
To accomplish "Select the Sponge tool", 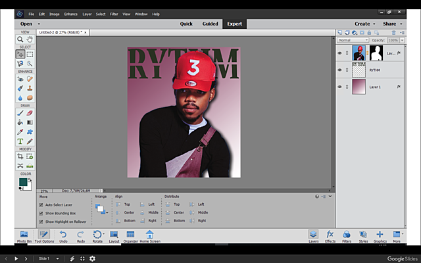I will (30, 98).
